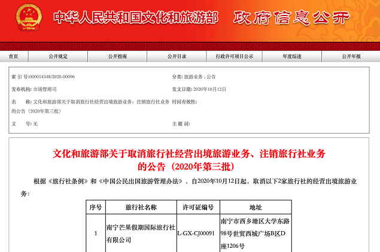Switch to 年度综述 tab

pos(292,57)
